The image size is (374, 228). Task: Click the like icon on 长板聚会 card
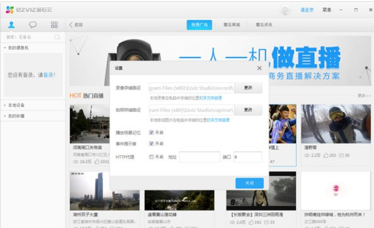251,222
